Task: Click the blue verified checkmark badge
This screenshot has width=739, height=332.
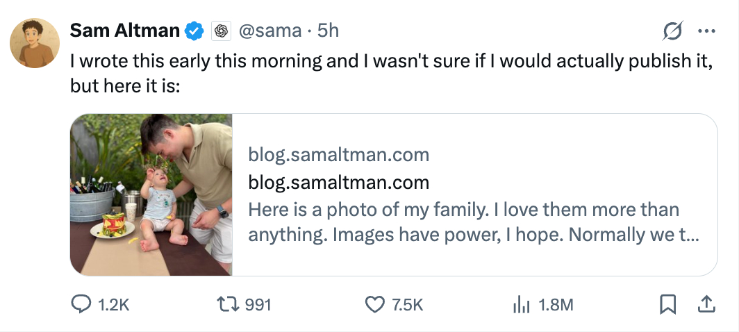Action: [193, 31]
